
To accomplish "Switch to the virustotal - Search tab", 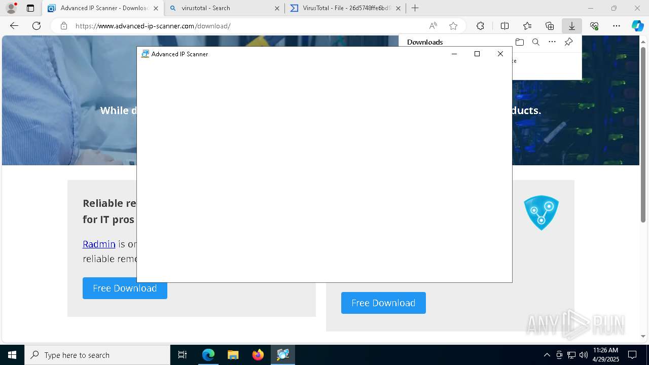I will coord(225,8).
